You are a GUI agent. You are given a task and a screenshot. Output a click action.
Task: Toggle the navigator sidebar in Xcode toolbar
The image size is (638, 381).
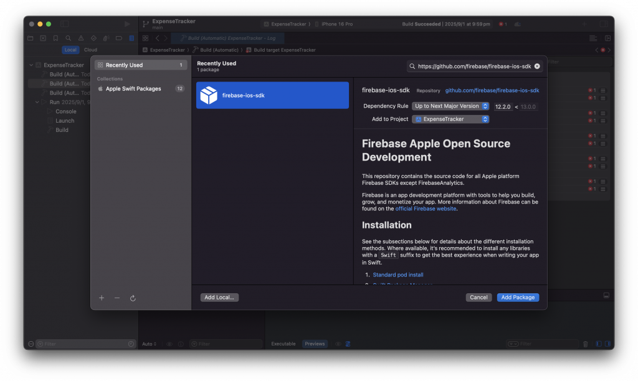pos(65,24)
